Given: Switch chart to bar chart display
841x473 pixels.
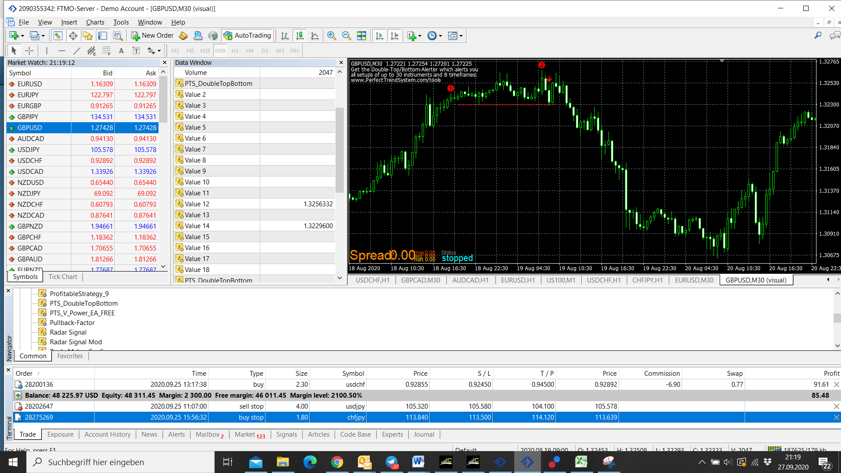Looking at the screenshot, I should tap(285, 36).
